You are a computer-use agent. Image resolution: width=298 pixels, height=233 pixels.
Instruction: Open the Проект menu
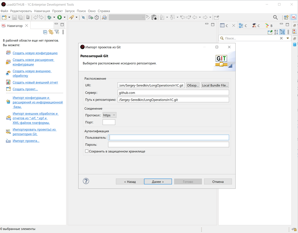click(x=58, y=11)
